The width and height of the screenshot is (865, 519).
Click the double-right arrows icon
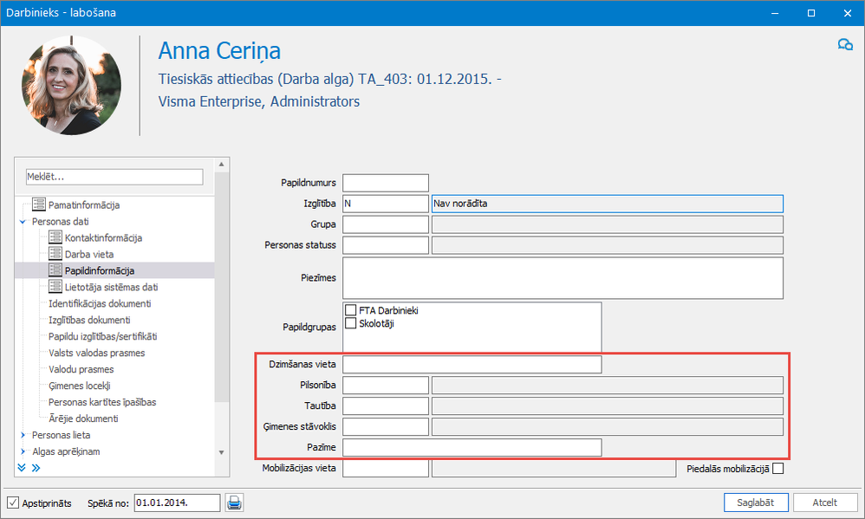click(36, 468)
